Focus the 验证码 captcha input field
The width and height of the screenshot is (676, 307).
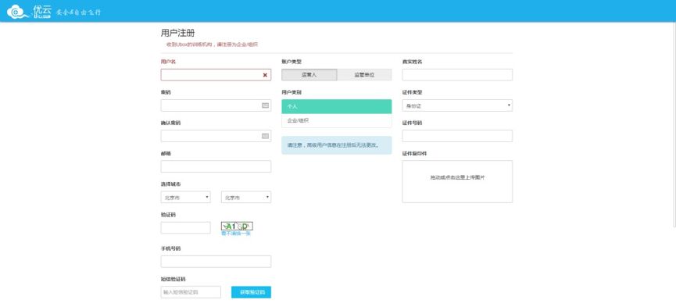(186, 227)
